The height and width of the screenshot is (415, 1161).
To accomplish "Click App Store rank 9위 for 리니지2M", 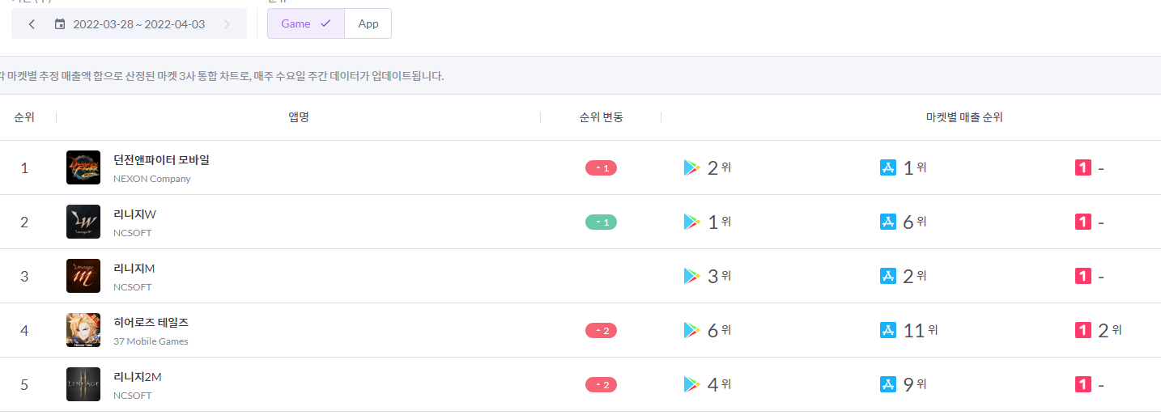I will [915, 384].
